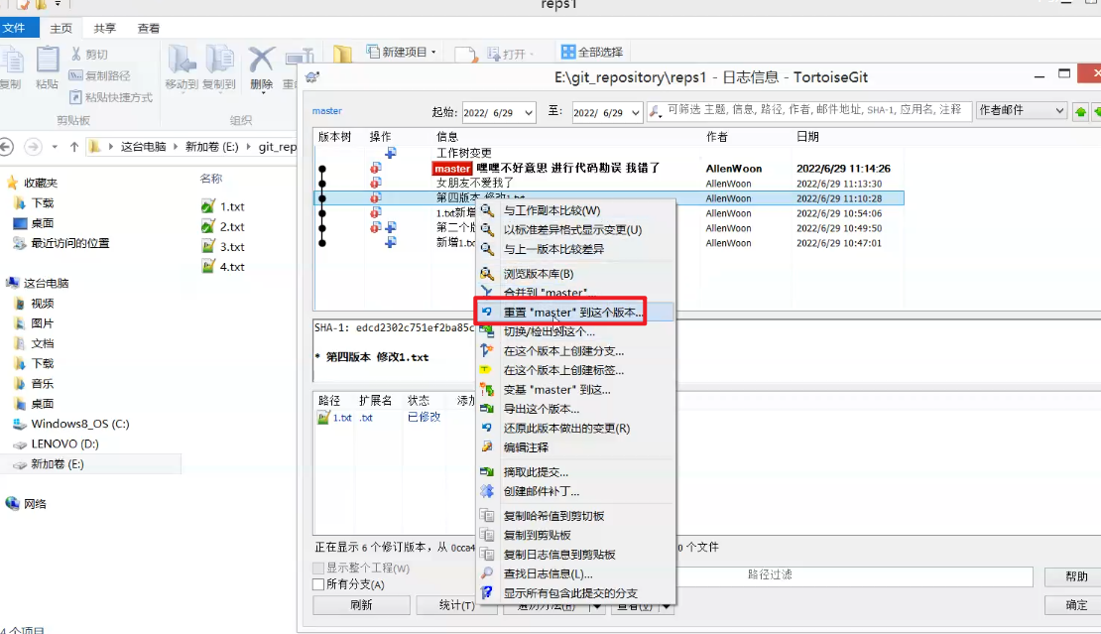
Task: Click the TortoiseGit title bar tortoise icon
Action: click(x=312, y=77)
